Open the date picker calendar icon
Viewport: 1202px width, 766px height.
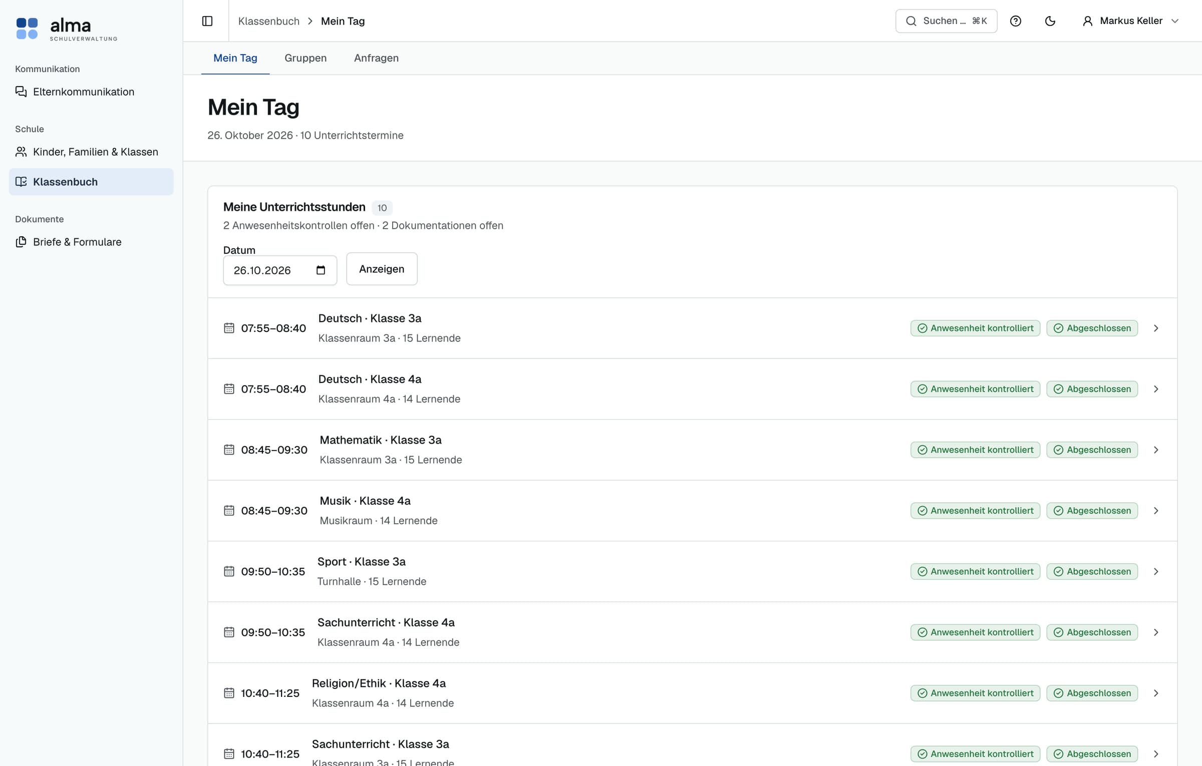click(321, 270)
